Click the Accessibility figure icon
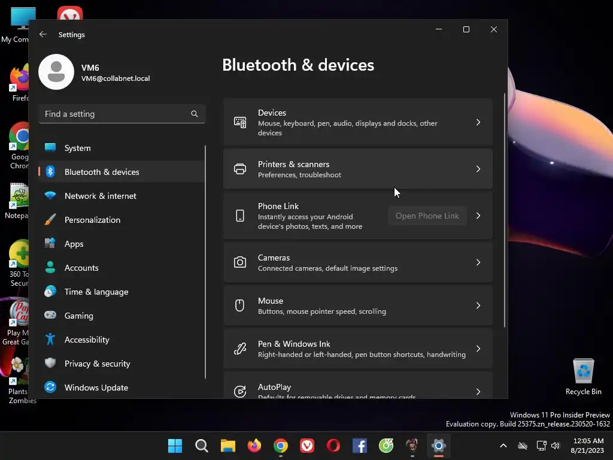Viewport: 613px width, 460px height. (x=50, y=339)
